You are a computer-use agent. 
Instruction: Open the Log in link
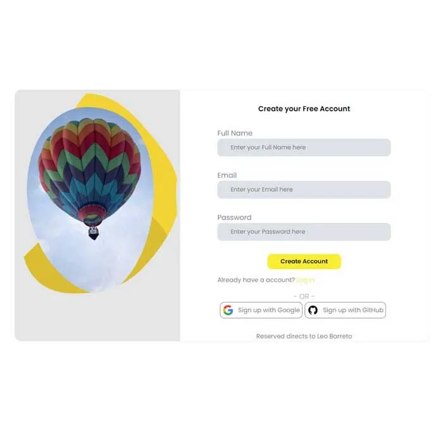pyautogui.click(x=306, y=280)
